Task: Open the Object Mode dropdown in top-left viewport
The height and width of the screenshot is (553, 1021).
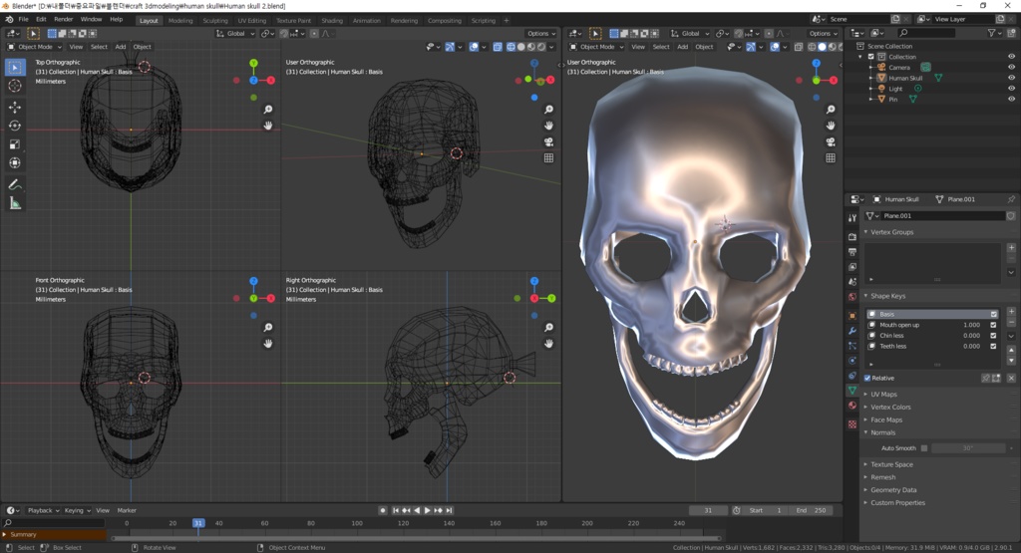Action: pyautogui.click(x=35, y=47)
